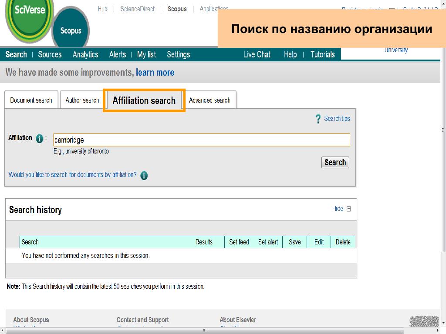Viewport: 446px width, 334px height.
Task: Click the University link at top right
Action: pyautogui.click(x=396, y=50)
